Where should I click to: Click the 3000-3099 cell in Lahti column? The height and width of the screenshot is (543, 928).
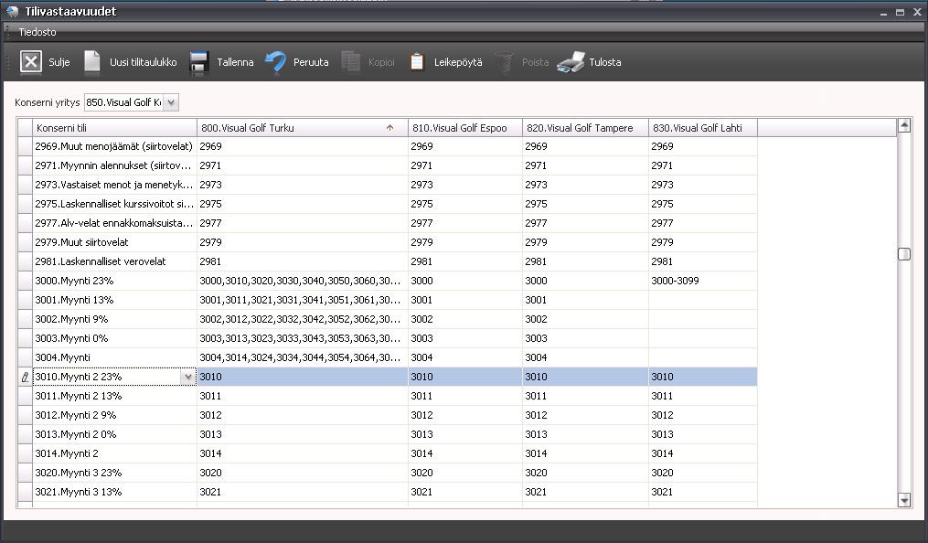coord(703,281)
